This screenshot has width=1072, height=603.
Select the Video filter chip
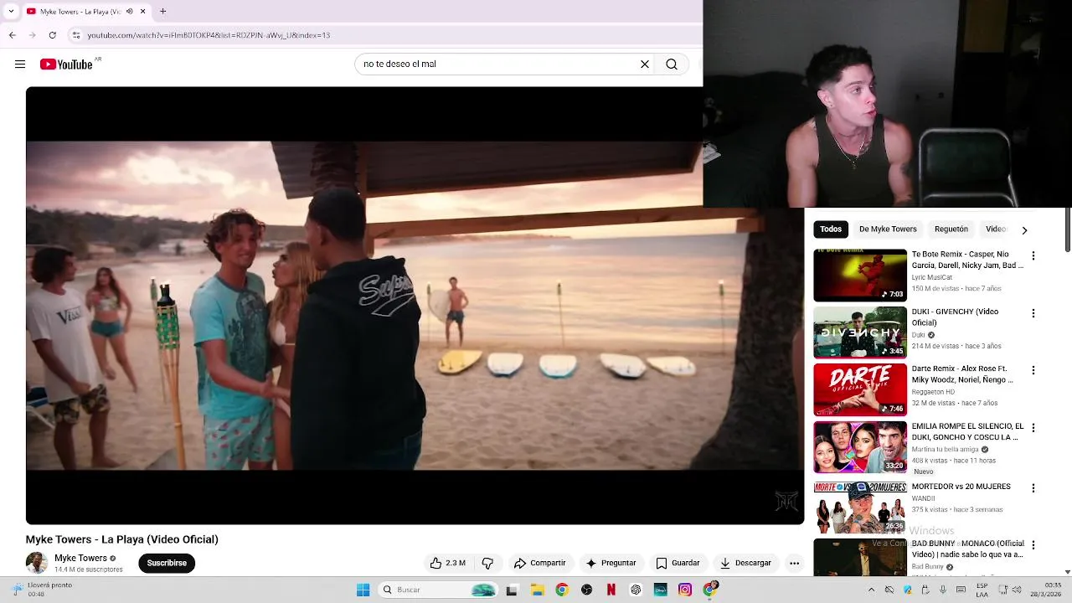pyautogui.click(x=996, y=229)
